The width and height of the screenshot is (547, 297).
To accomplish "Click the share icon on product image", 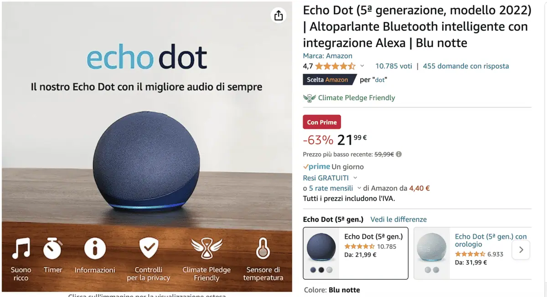I will [x=278, y=15].
